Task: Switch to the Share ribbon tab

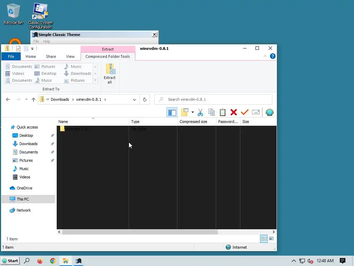Action: [x=51, y=56]
